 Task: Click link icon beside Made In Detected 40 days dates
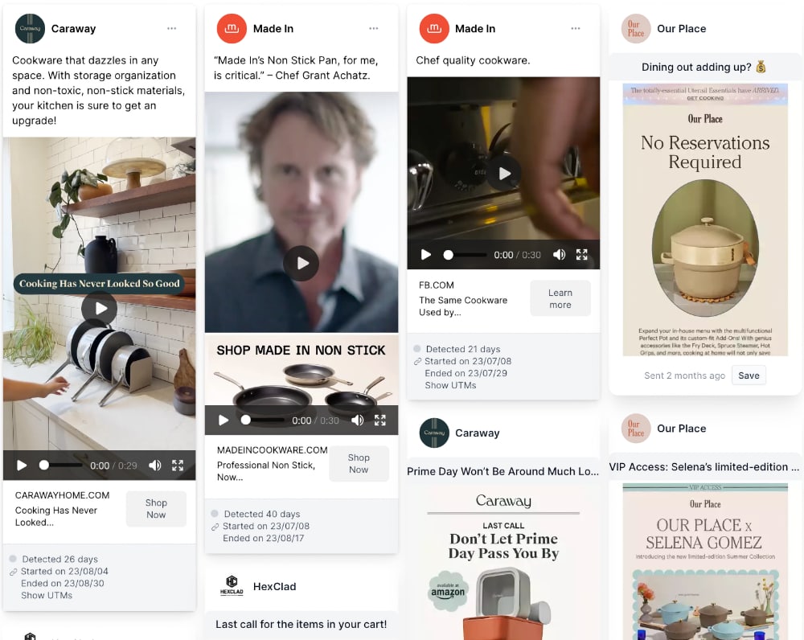tap(215, 527)
